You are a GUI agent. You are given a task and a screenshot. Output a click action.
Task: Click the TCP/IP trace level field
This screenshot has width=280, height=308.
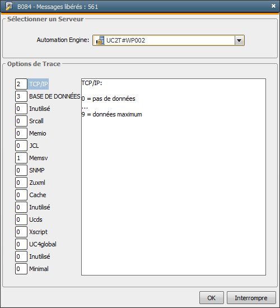tap(21, 84)
